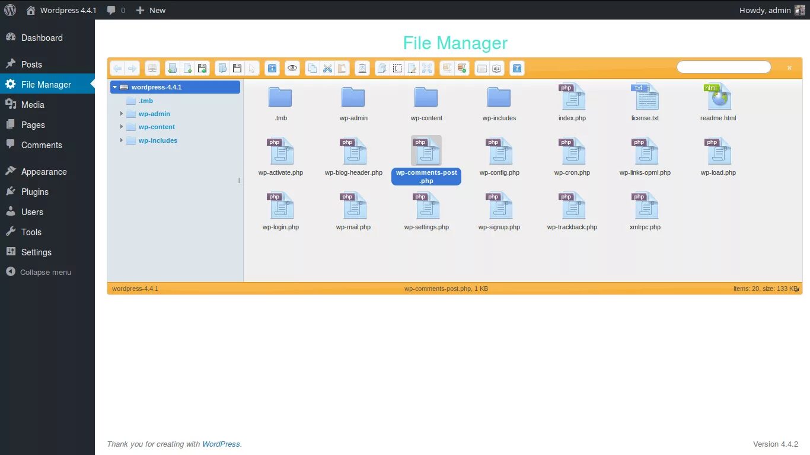Create a new folder with toolbar icon
810x455 pixels.
tap(172, 68)
